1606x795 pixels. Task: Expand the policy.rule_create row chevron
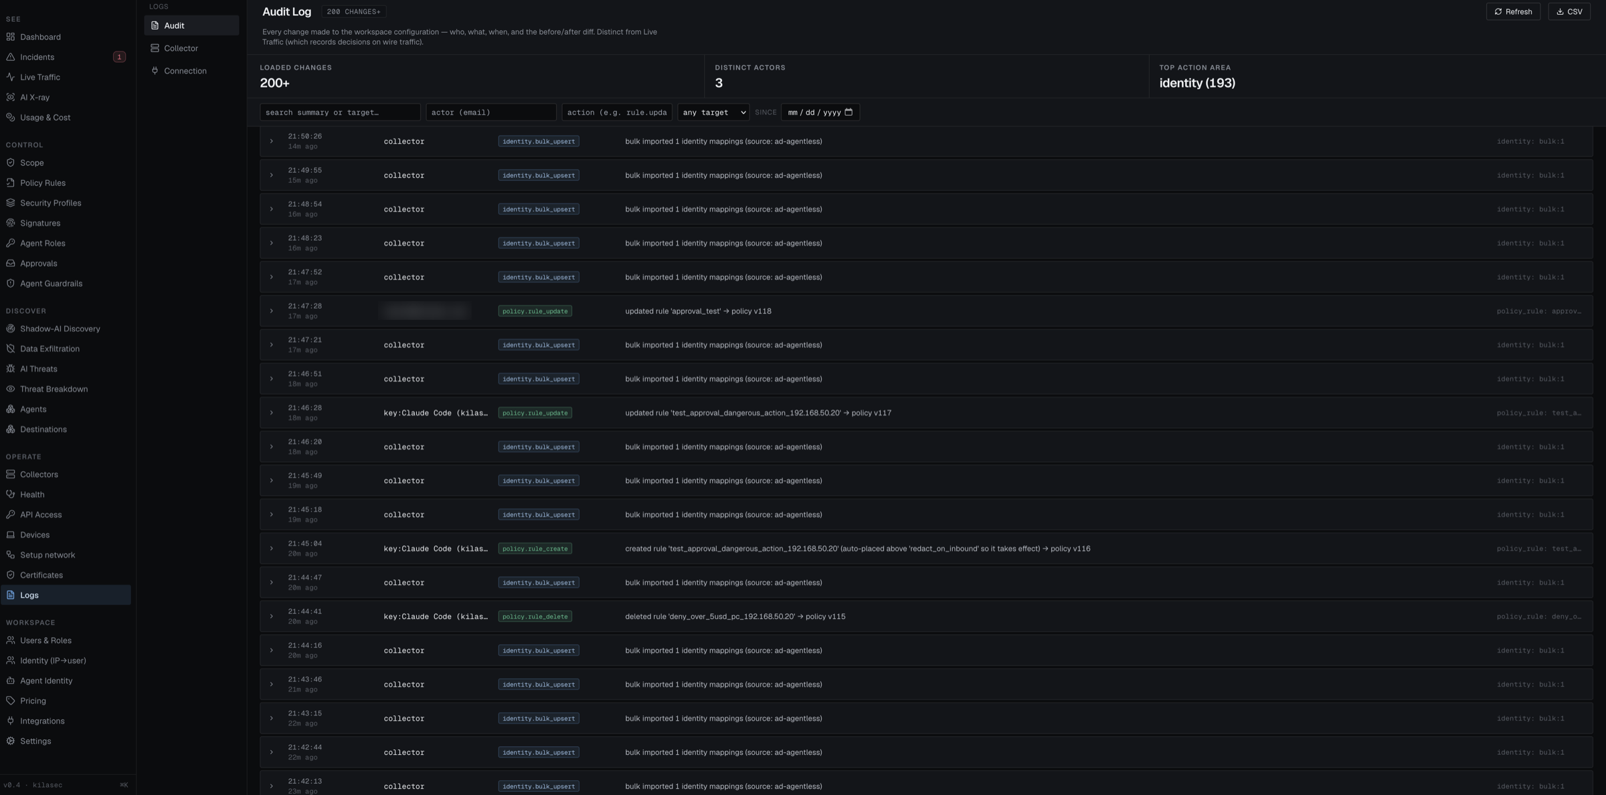pos(271,549)
